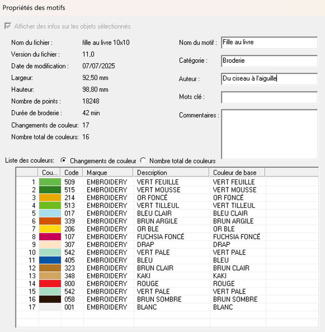The height and width of the screenshot is (332, 325).
Task: Click the 'Marque' column header
Action: [x=108, y=172]
